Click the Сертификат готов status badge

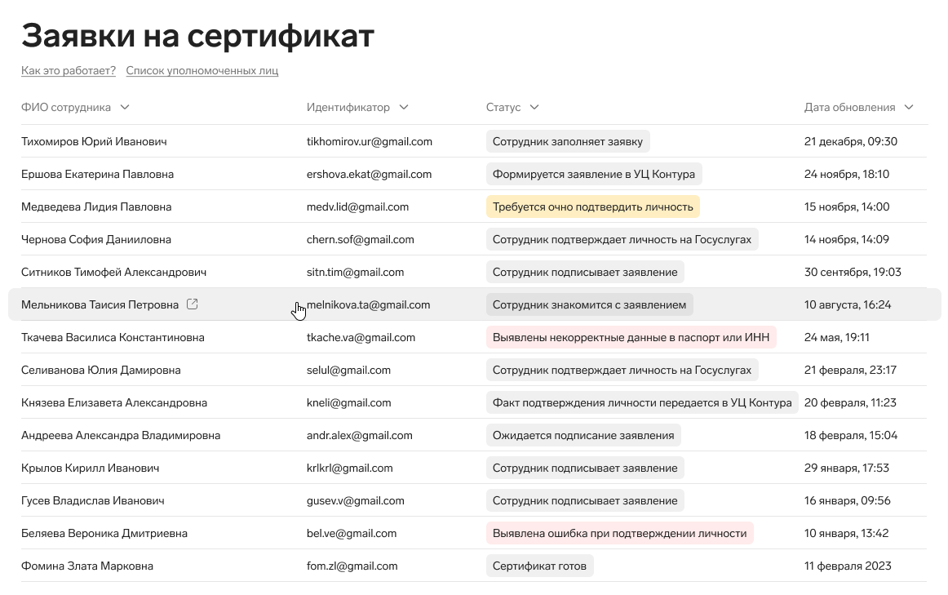point(539,566)
